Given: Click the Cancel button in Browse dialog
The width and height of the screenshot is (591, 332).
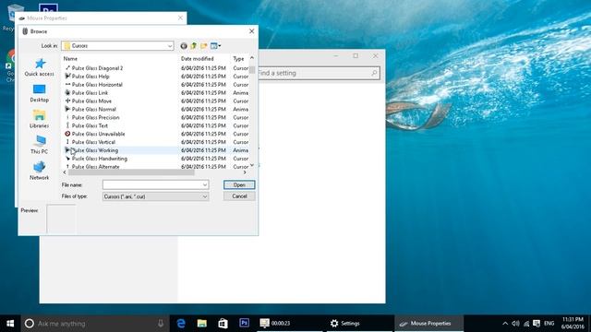Looking at the screenshot, I should (239, 196).
